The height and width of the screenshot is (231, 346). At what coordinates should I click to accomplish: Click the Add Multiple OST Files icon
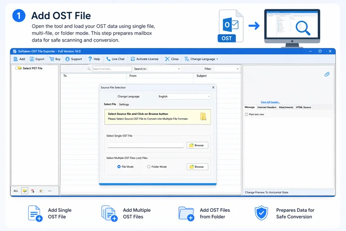[x=109, y=213]
